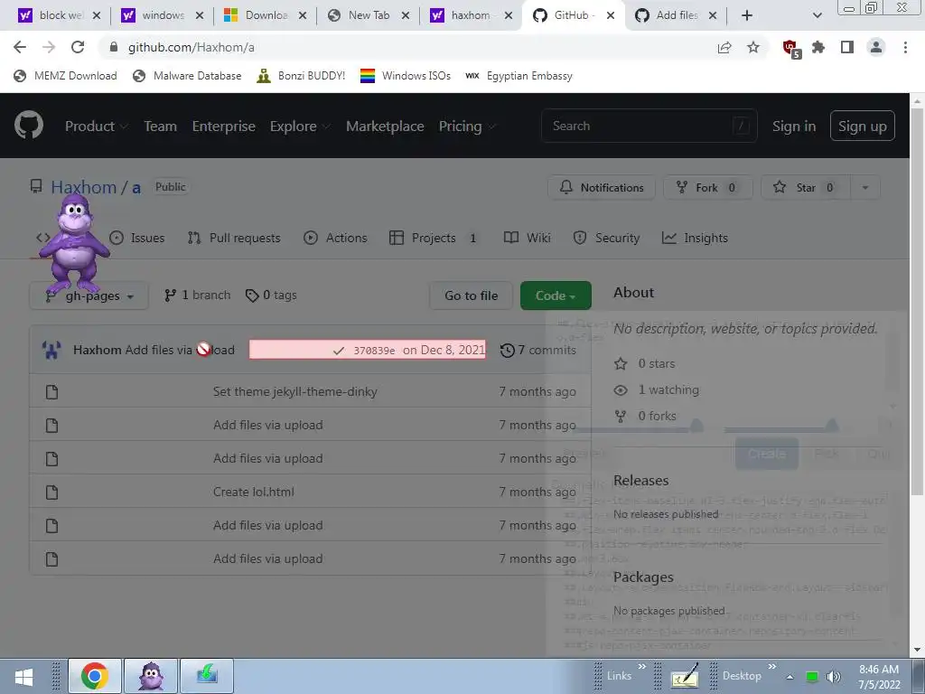Open the share page icon
The image size is (925, 694).
[724, 47]
